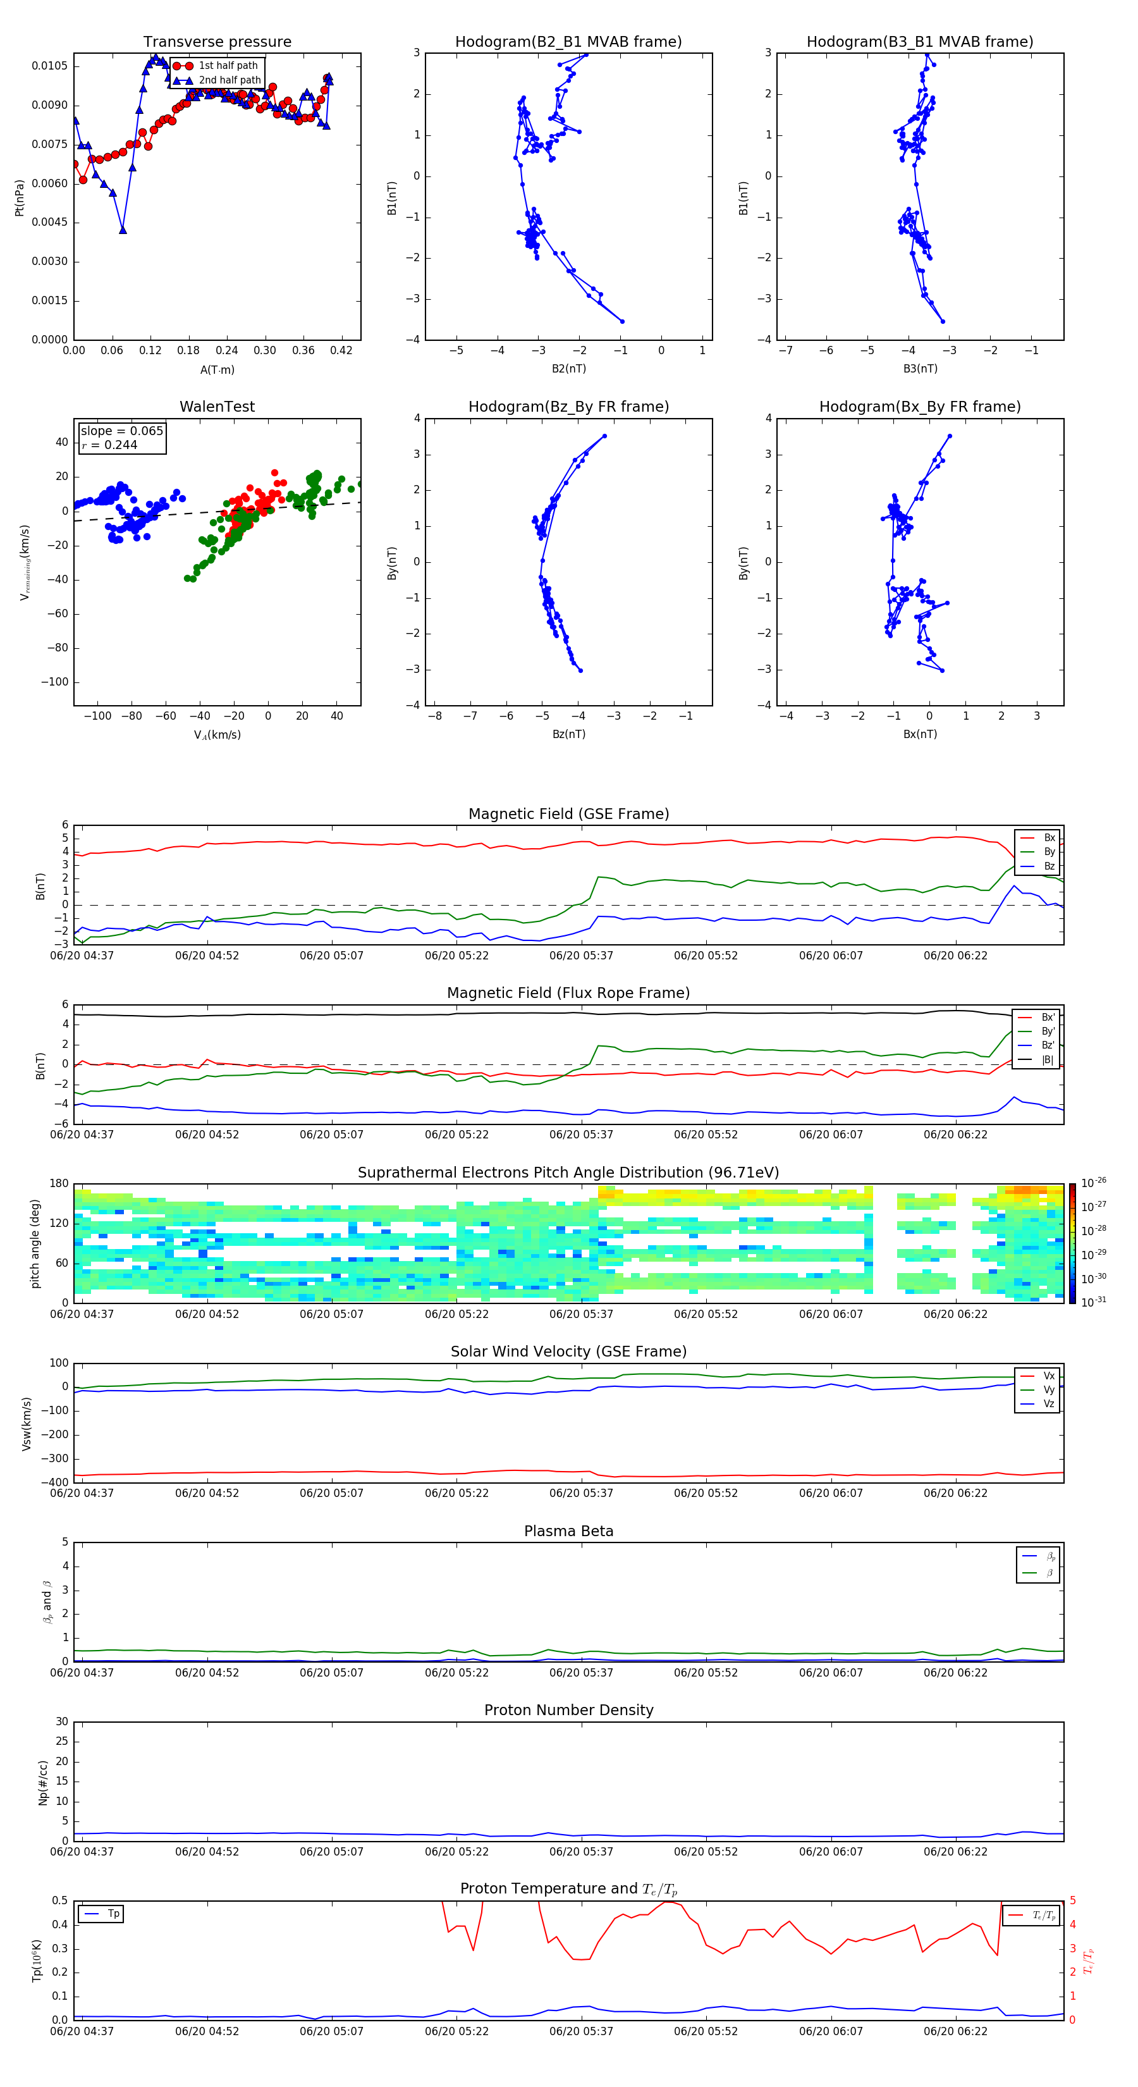Viewport: 1138px width, 2087px height.
Task: Click the 'βp and β' y-axis label
Action: coord(47,1602)
